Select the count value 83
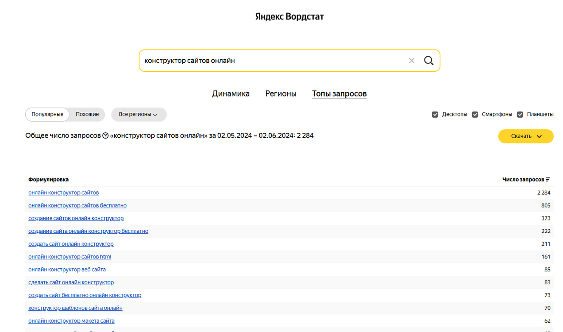The width and height of the screenshot is (563, 332). pos(548,282)
